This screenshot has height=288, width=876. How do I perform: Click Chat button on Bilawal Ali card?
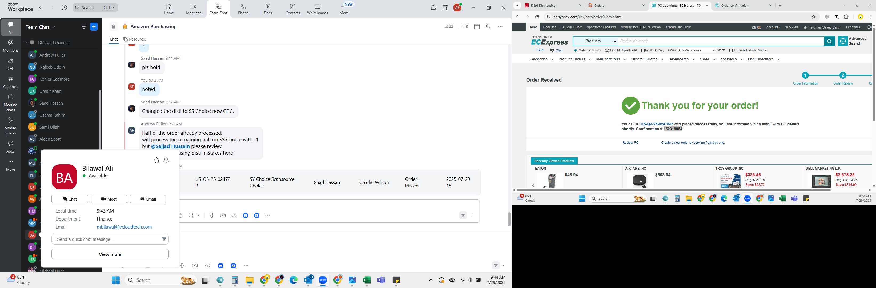70,199
